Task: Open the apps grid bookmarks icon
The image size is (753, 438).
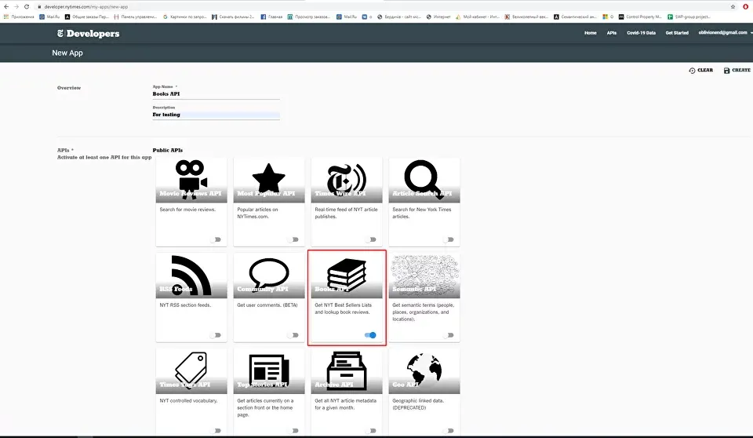Action: pyautogui.click(x=6, y=16)
